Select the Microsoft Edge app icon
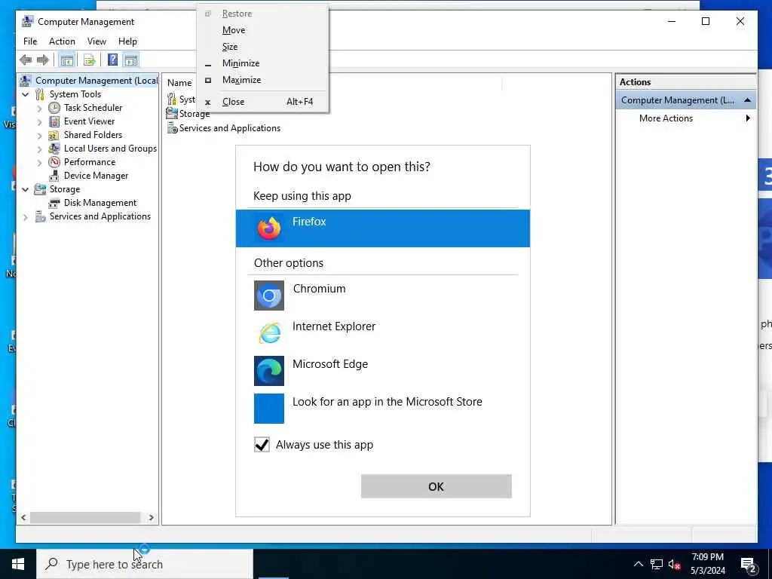Image resolution: width=772 pixels, height=579 pixels. [269, 371]
